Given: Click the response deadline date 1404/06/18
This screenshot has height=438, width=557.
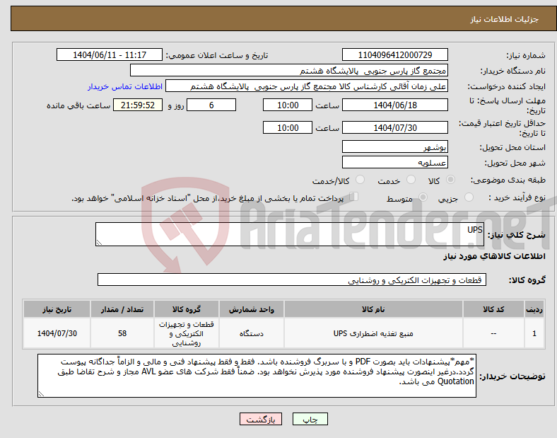Looking at the screenshot, I should [x=394, y=105].
